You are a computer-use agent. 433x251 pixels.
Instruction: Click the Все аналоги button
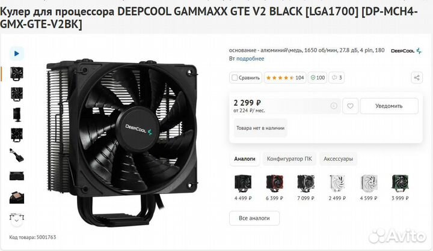tap(254, 218)
